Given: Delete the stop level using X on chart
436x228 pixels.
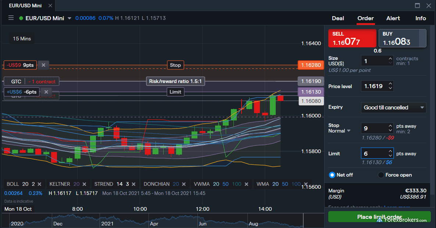Looking at the screenshot, I should coord(43,65).
